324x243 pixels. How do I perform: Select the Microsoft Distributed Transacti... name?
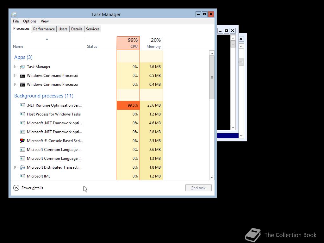(54, 167)
